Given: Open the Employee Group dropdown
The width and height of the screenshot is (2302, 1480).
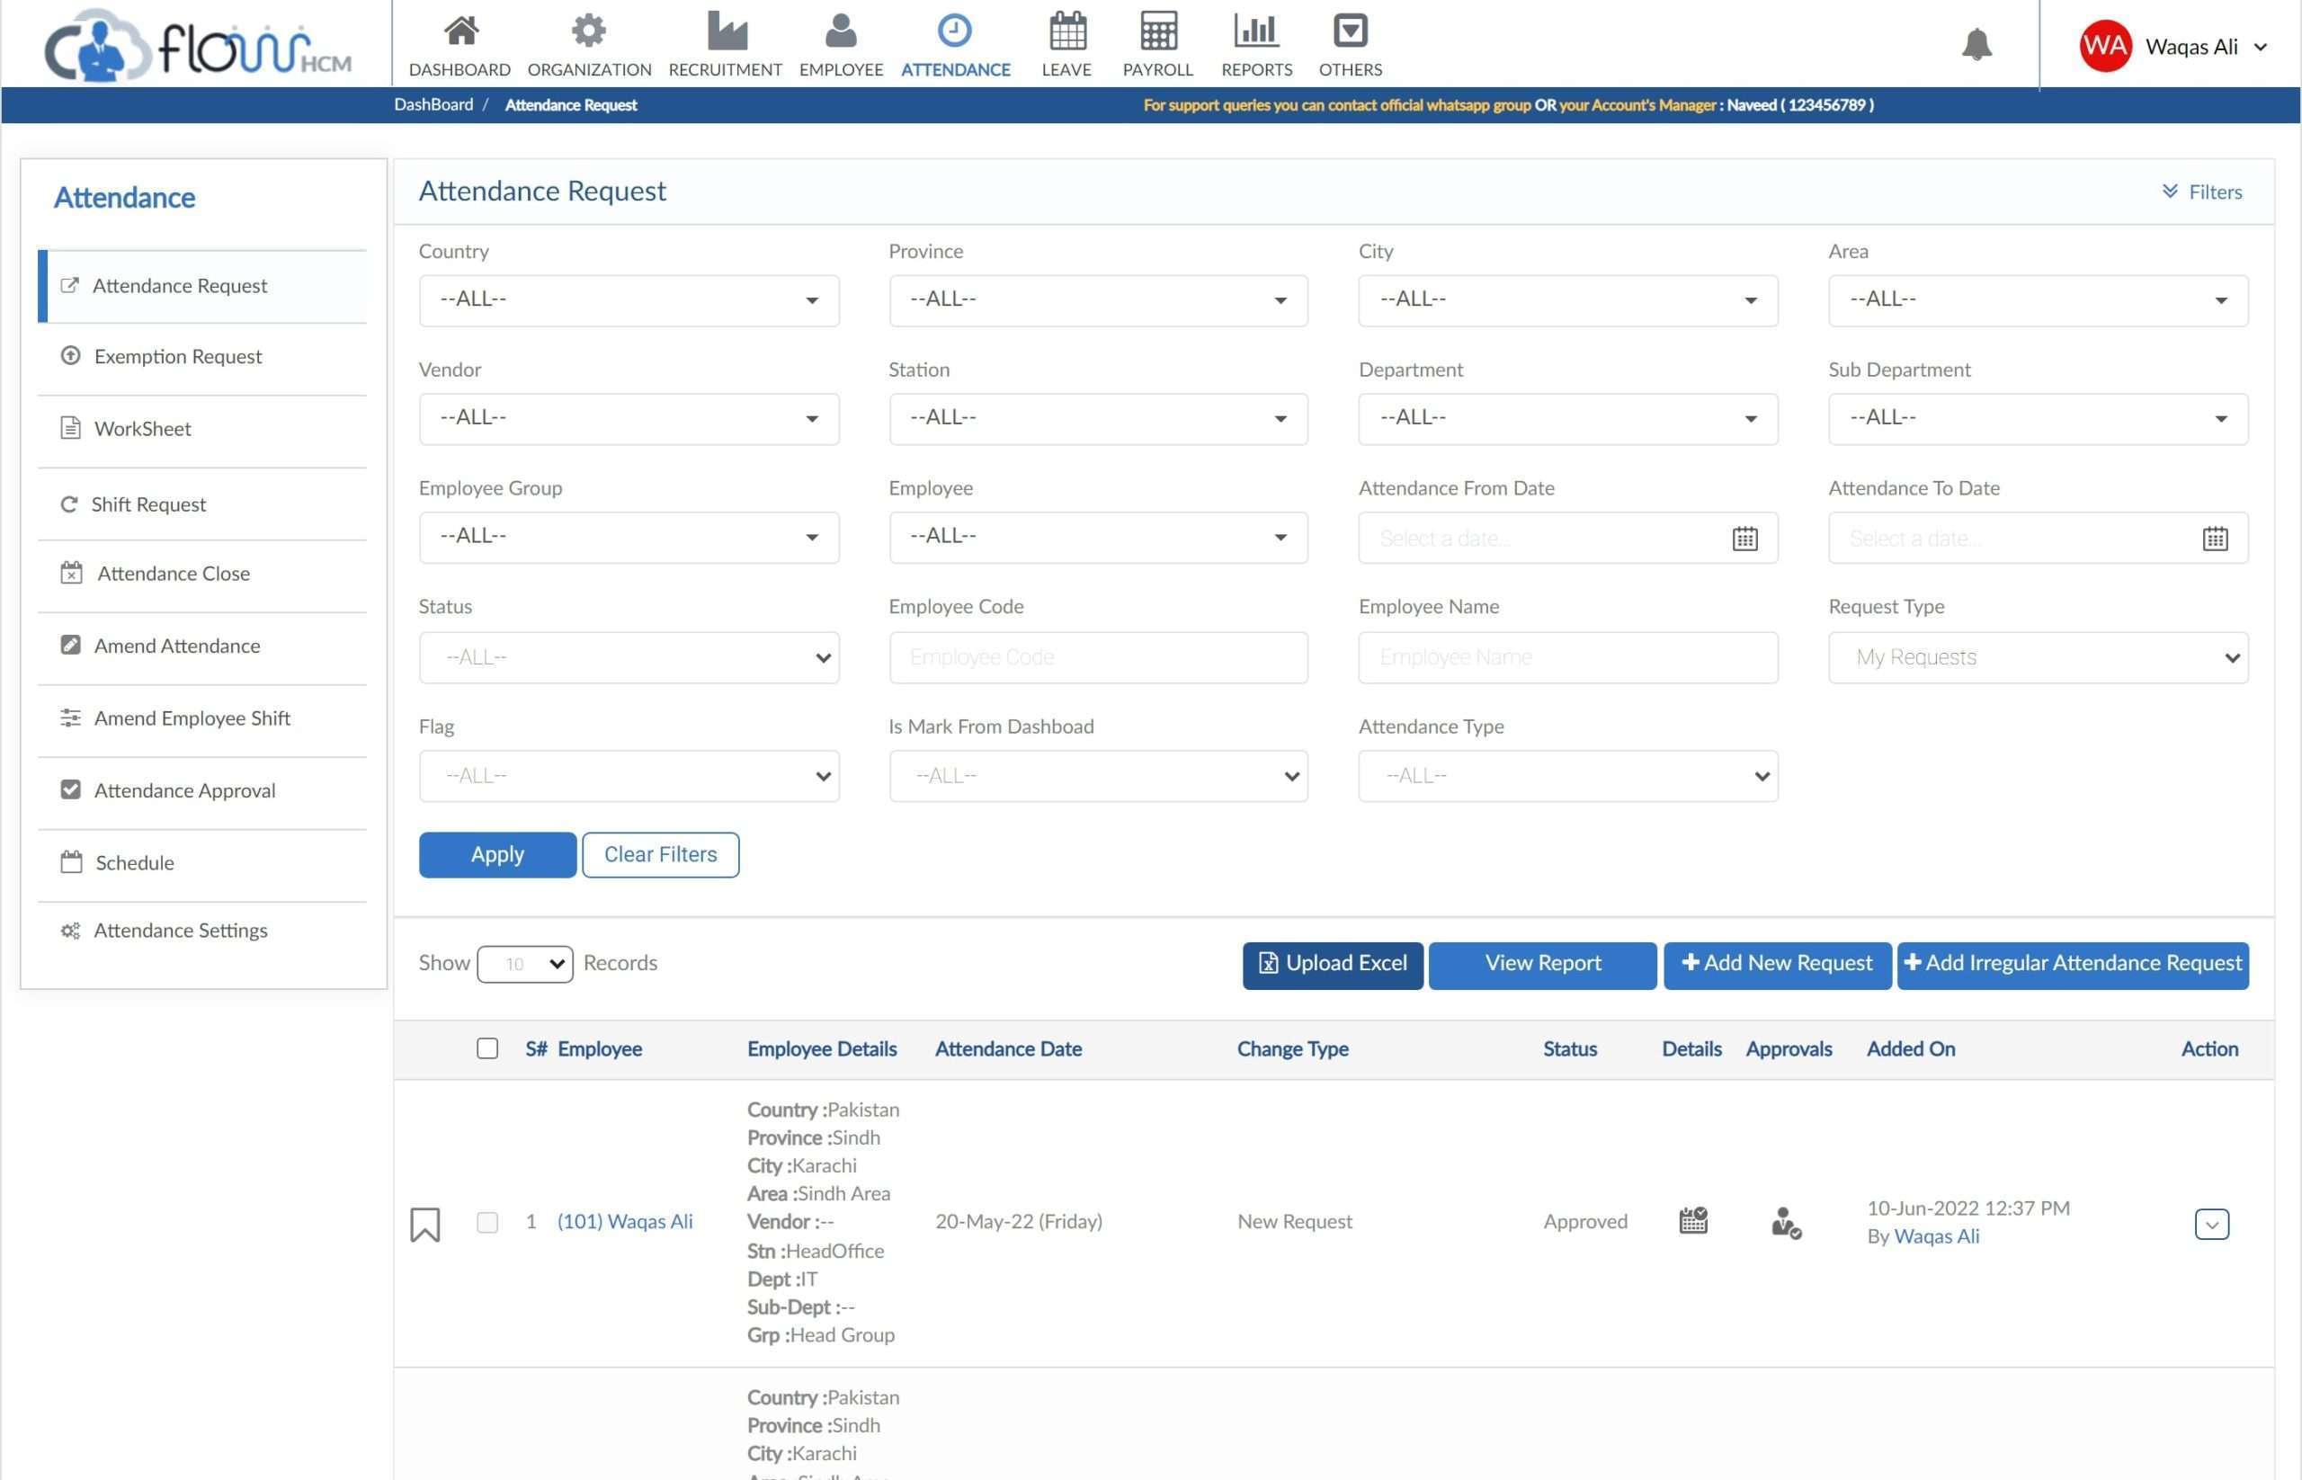Looking at the screenshot, I should [629, 536].
